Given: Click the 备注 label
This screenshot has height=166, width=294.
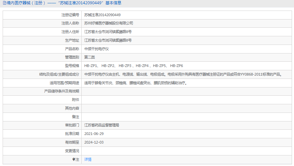Looking at the screenshot, I should point(75,117).
